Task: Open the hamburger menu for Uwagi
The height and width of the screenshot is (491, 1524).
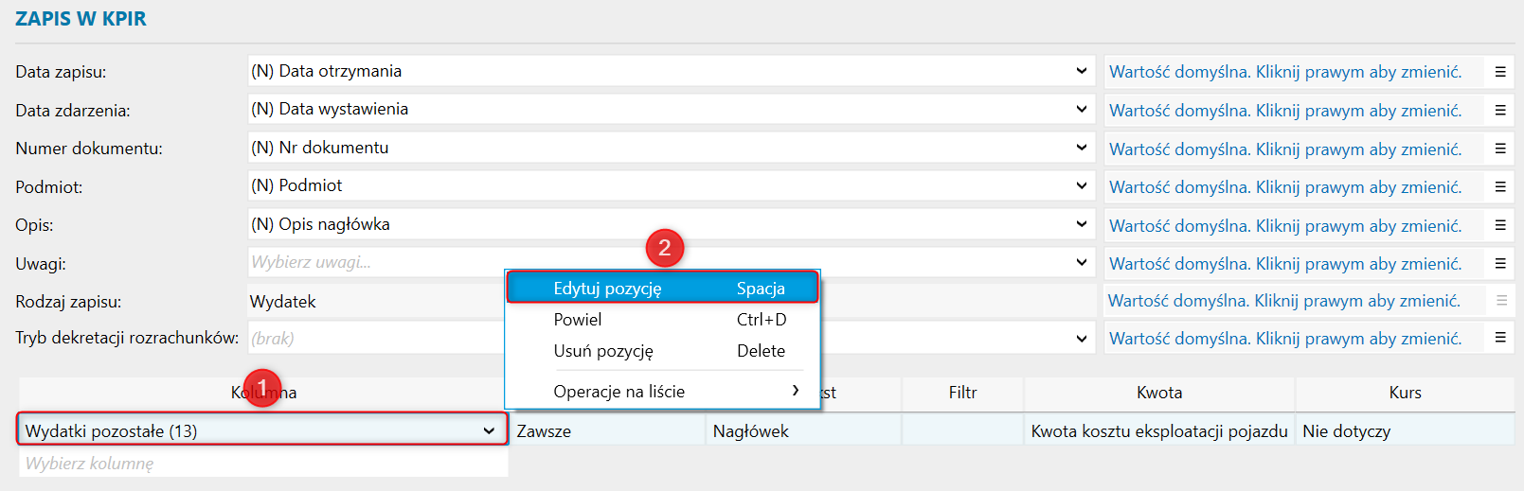Action: [1500, 264]
